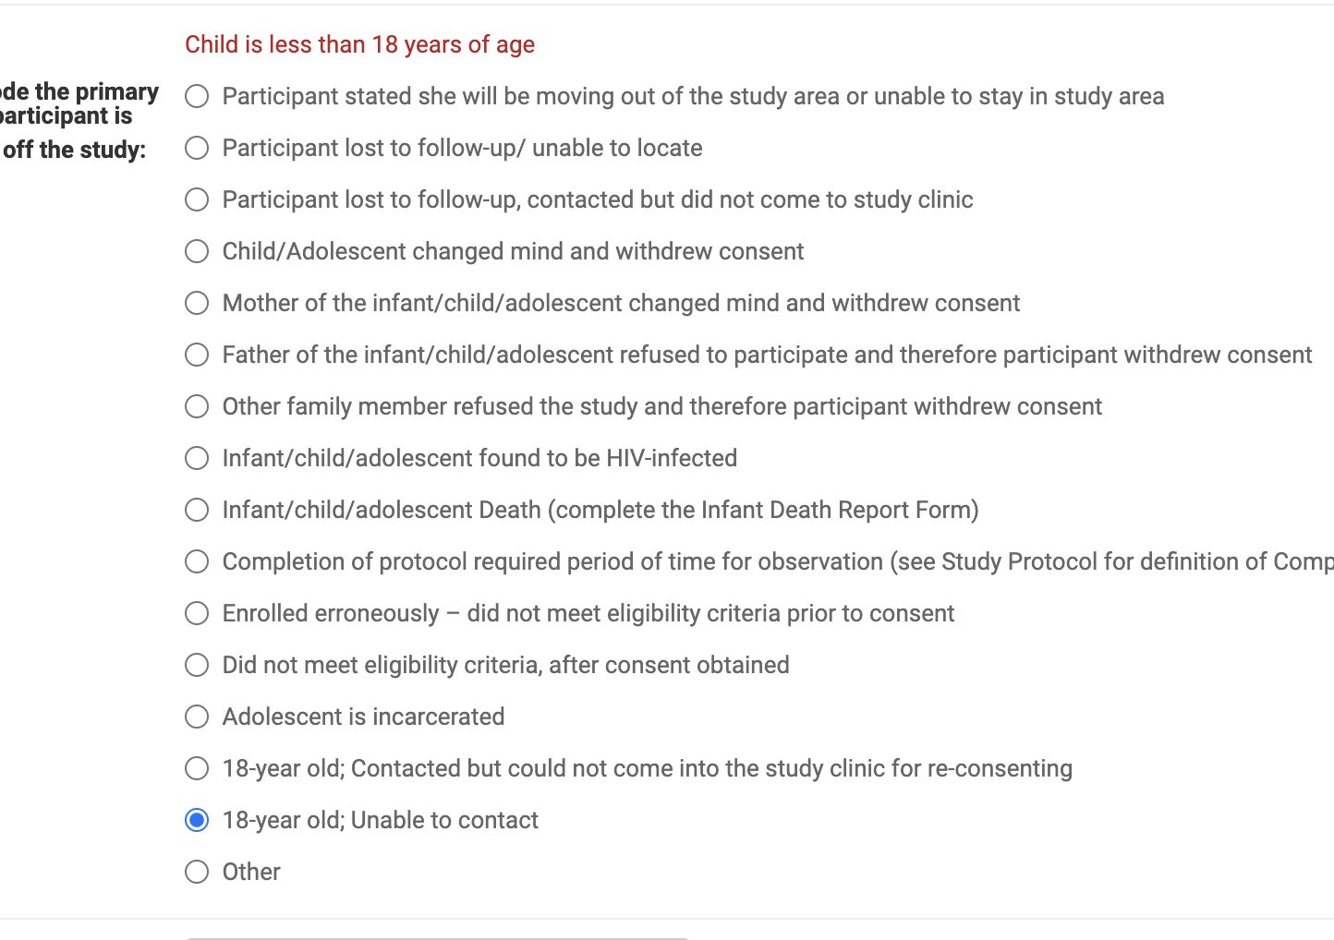Screen dimensions: 1334x940
Task: Select 'Enrolled erroneously' radio option
Action: pyautogui.click(x=197, y=613)
